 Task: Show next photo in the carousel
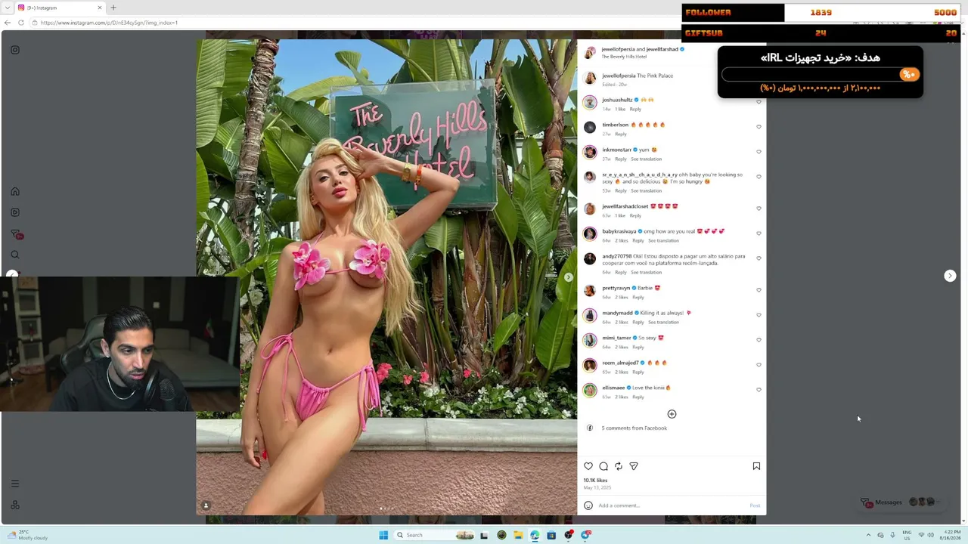(569, 277)
